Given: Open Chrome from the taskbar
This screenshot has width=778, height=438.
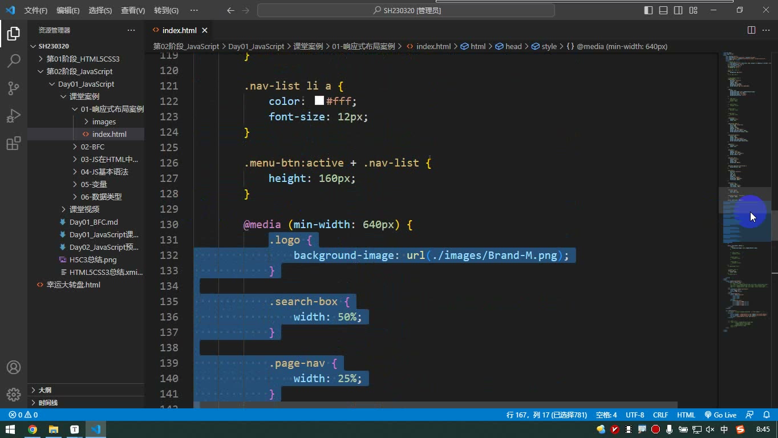Looking at the screenshot, I should click(33, 429).
